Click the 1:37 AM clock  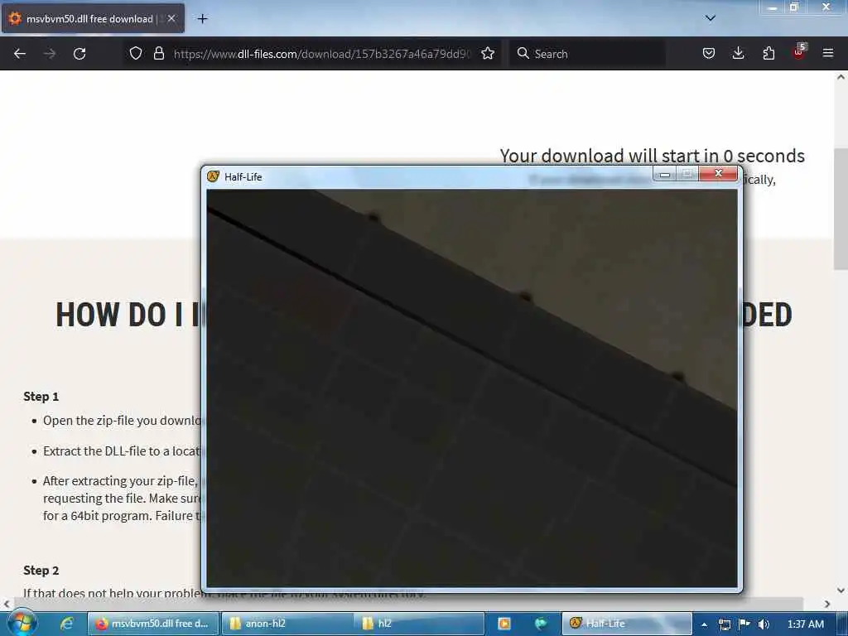click(x=805, y=624)
